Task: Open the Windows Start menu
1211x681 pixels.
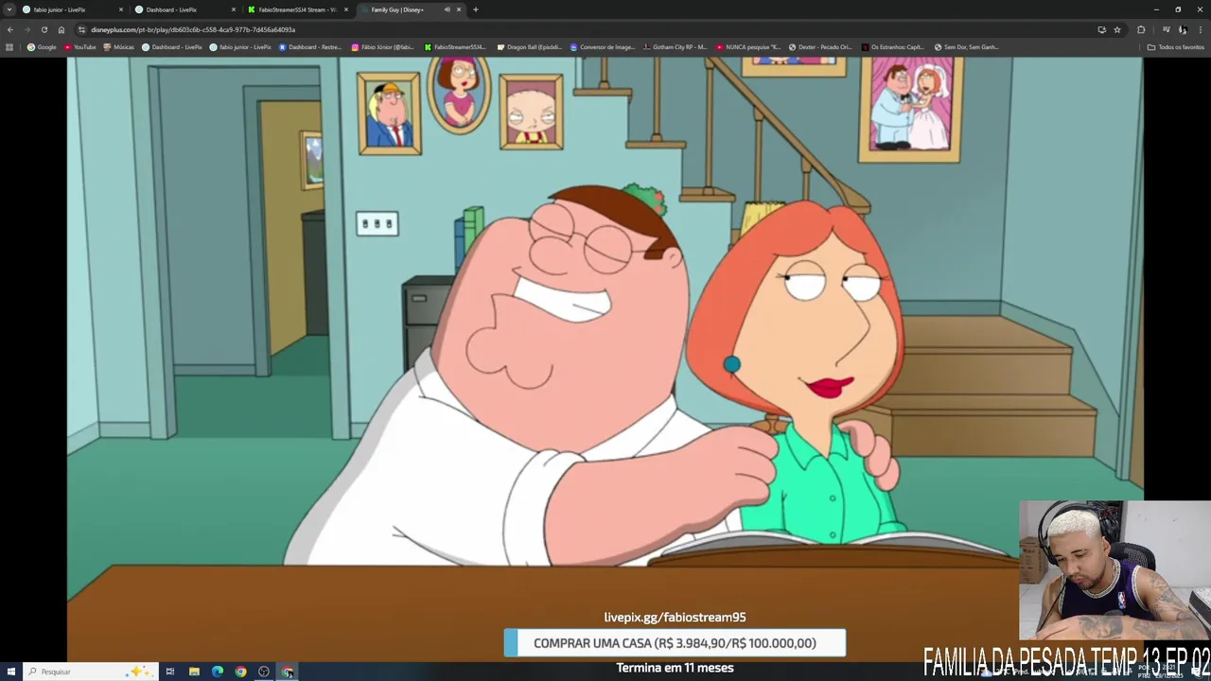Action: (x=10, y=672)
